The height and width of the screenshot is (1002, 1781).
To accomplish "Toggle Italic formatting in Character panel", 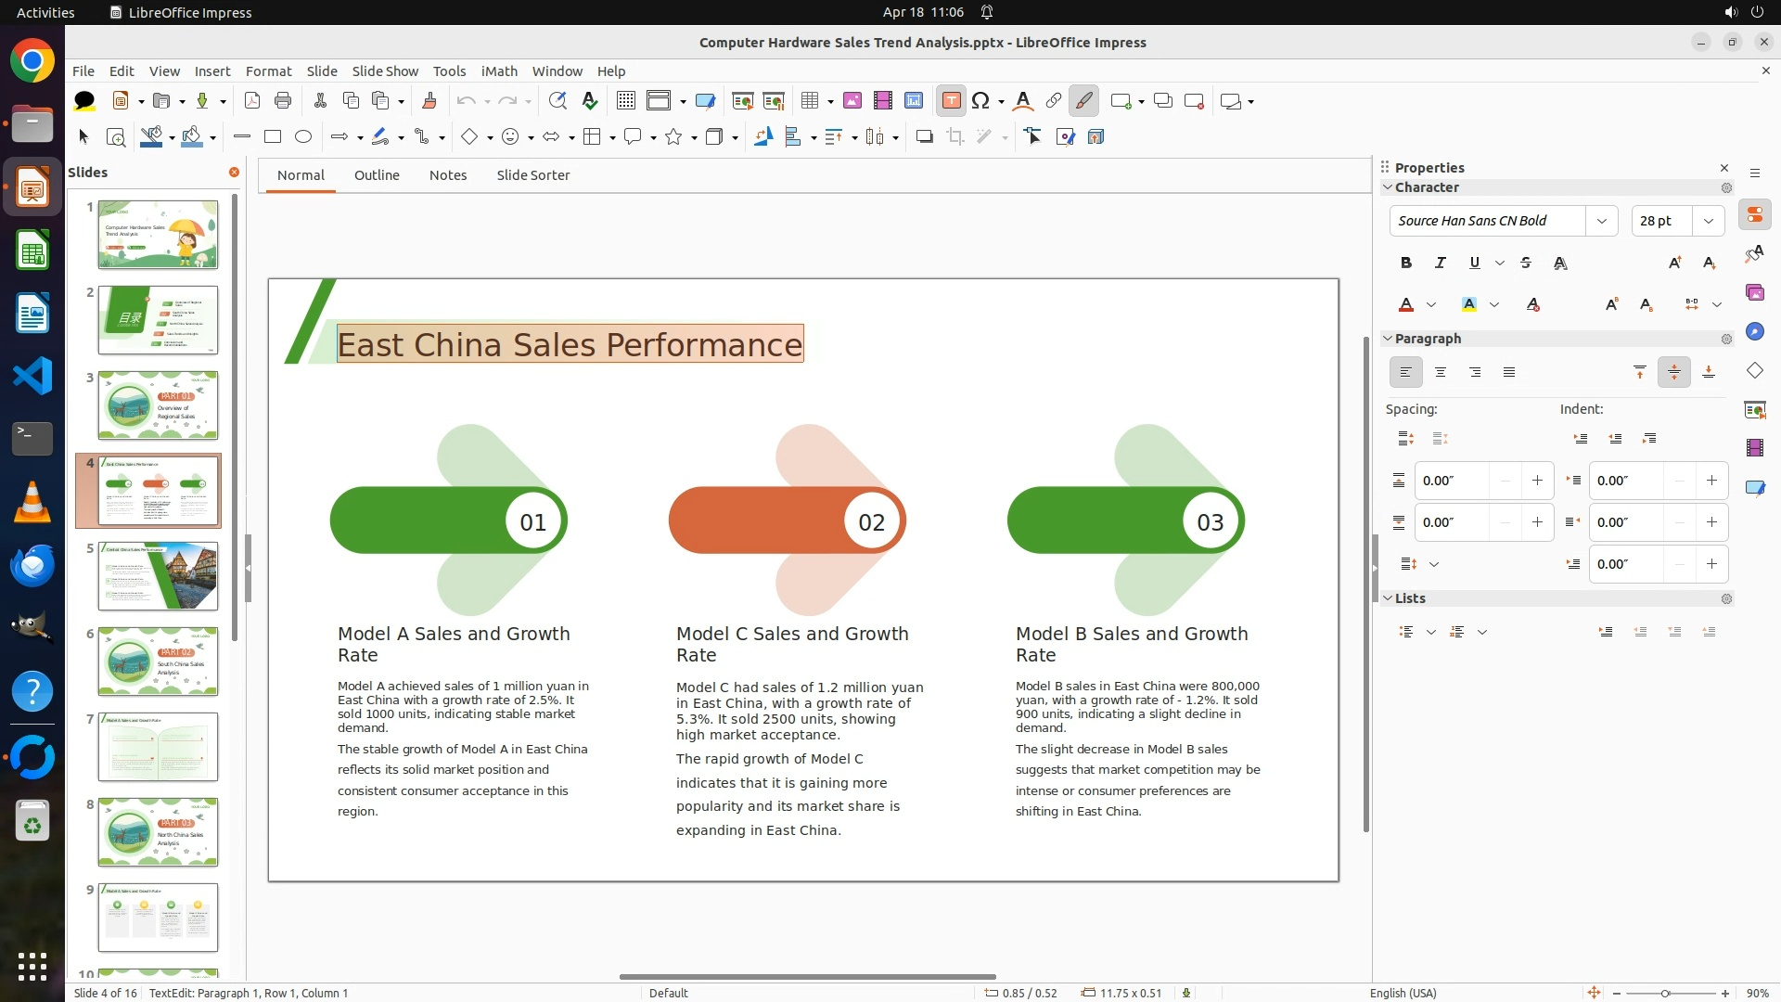I will click(1441, 263).
